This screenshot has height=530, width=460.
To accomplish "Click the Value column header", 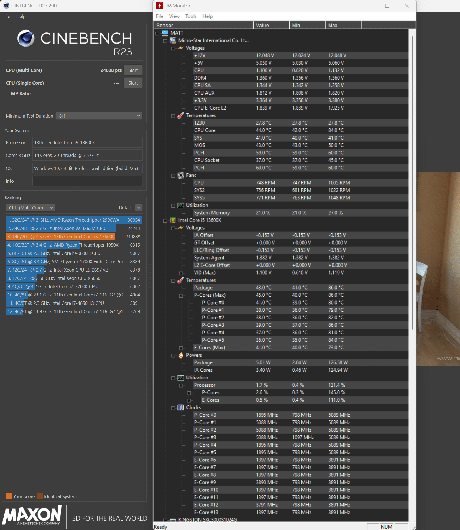I will point(271,25).
